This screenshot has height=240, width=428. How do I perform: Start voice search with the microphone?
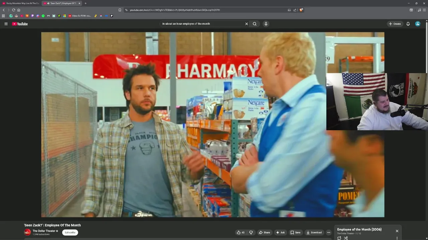266,24
